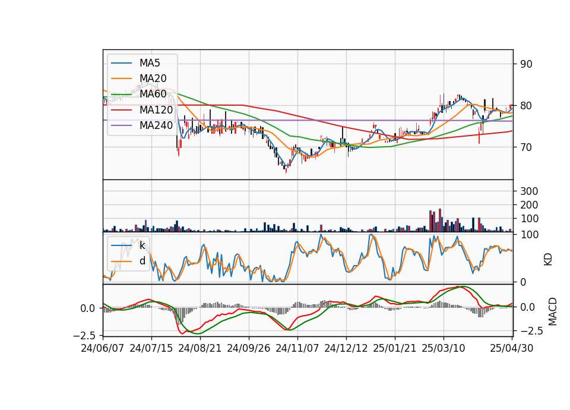Click the left MACD axis -2.5 label
Image resolution: width=570 pixels, height=410 pixels.
coord(84,335)
